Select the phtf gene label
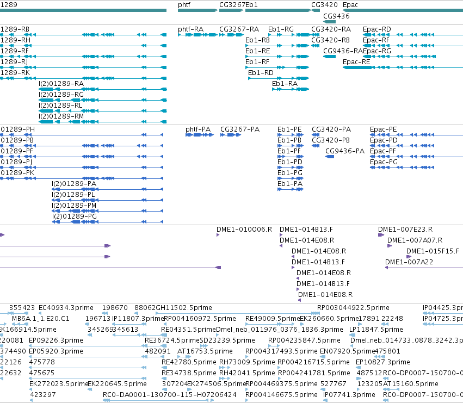Viewport: 463px width, 403px height. point(184,5)
